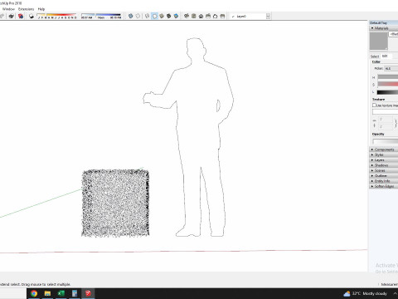The width and height of the screenshot is (398, 299).
Task: Select the Monochrome style icon
Action: pos(176,16)
